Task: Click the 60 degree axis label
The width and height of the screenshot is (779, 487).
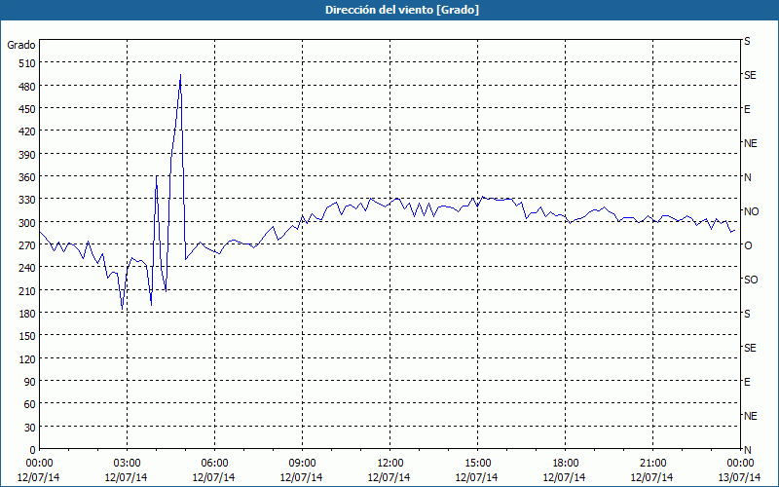Action: click(30, 404)
